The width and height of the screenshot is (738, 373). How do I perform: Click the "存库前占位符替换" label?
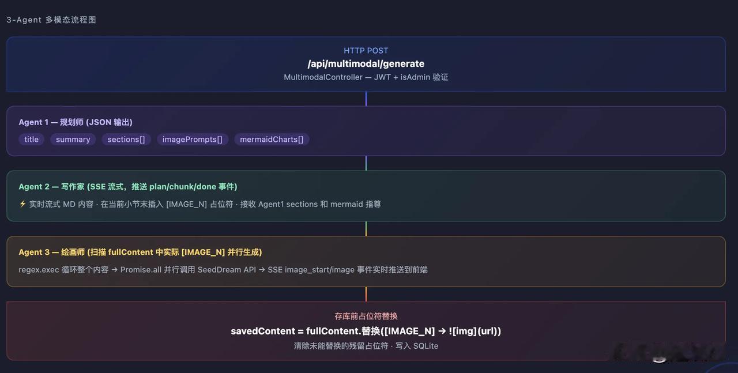(366, 317)
